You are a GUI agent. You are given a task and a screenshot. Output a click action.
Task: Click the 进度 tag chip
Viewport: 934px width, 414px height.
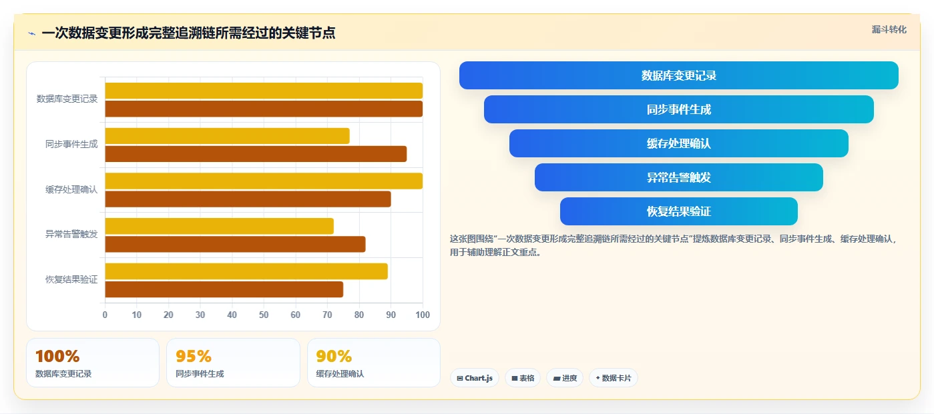coord(564,378)
